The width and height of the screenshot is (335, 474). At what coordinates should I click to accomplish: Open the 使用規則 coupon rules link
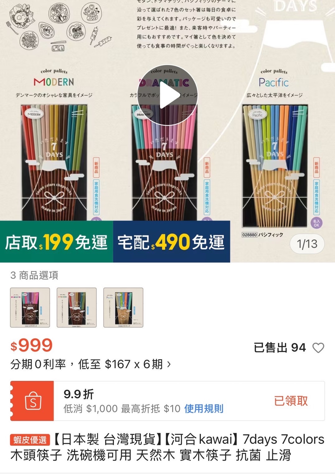pos(204,408)
